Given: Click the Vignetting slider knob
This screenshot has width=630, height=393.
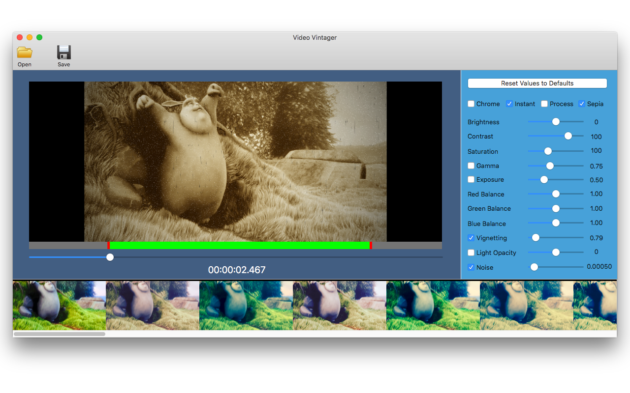Looking at the screenshot, I should click(x=535, y=238).
